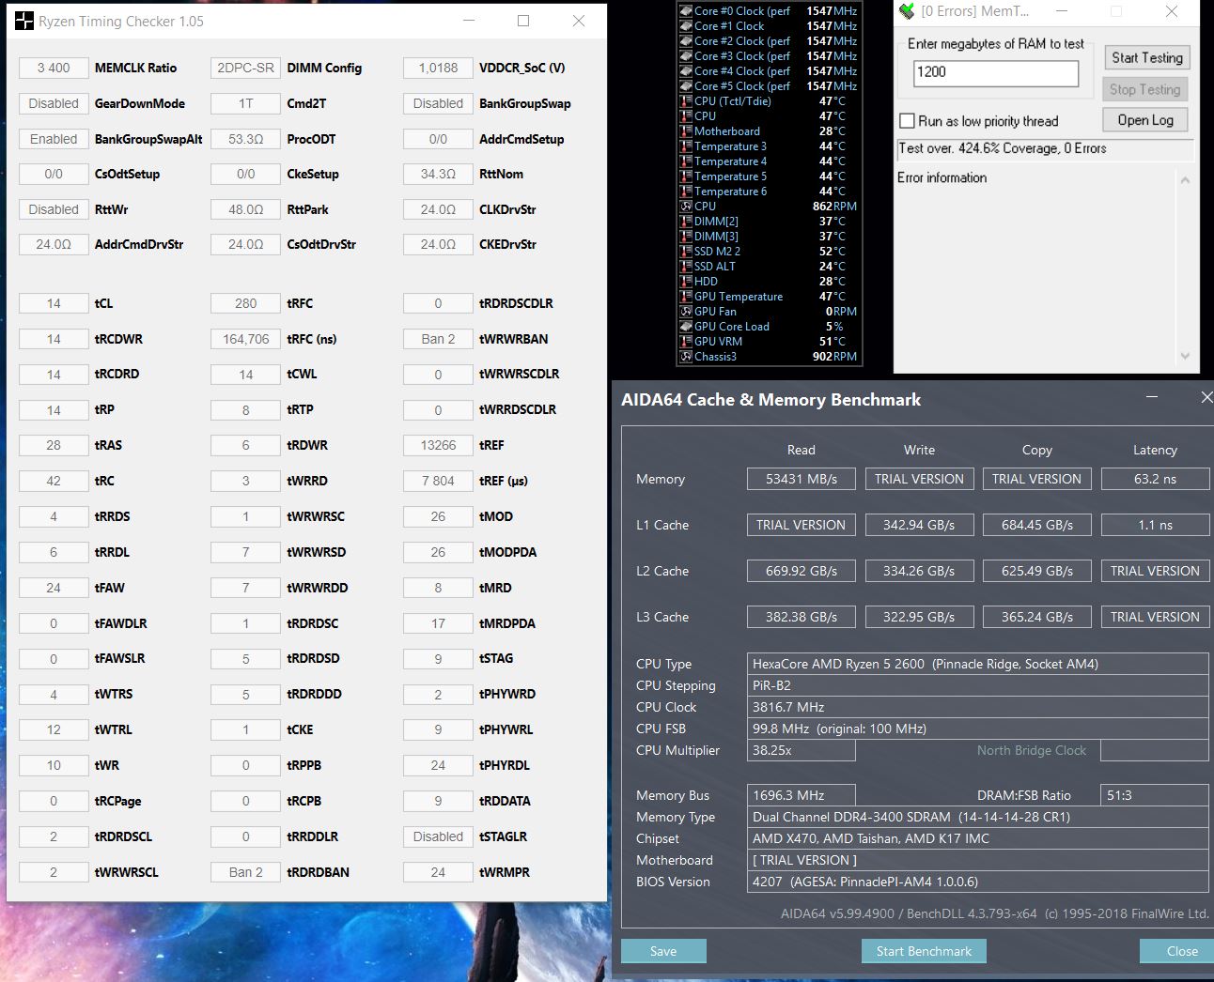Click the GearDownMode Disabled value
This screenshot has height=982, width=1214.
point(54,103)
